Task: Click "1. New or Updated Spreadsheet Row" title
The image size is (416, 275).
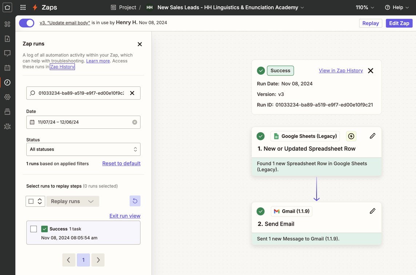Action: coord(306,149)
